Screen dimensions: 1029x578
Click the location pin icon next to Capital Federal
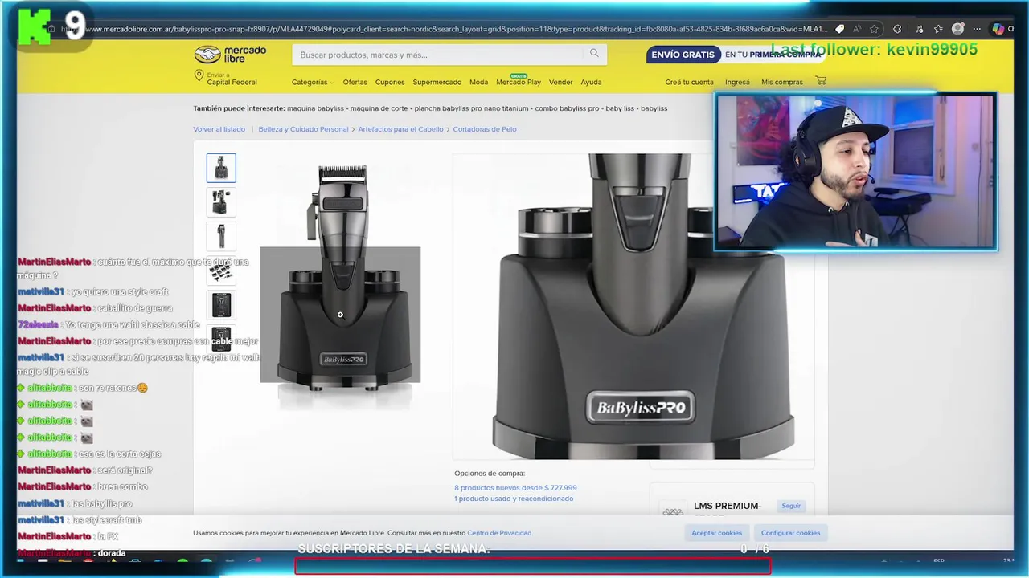199,75
